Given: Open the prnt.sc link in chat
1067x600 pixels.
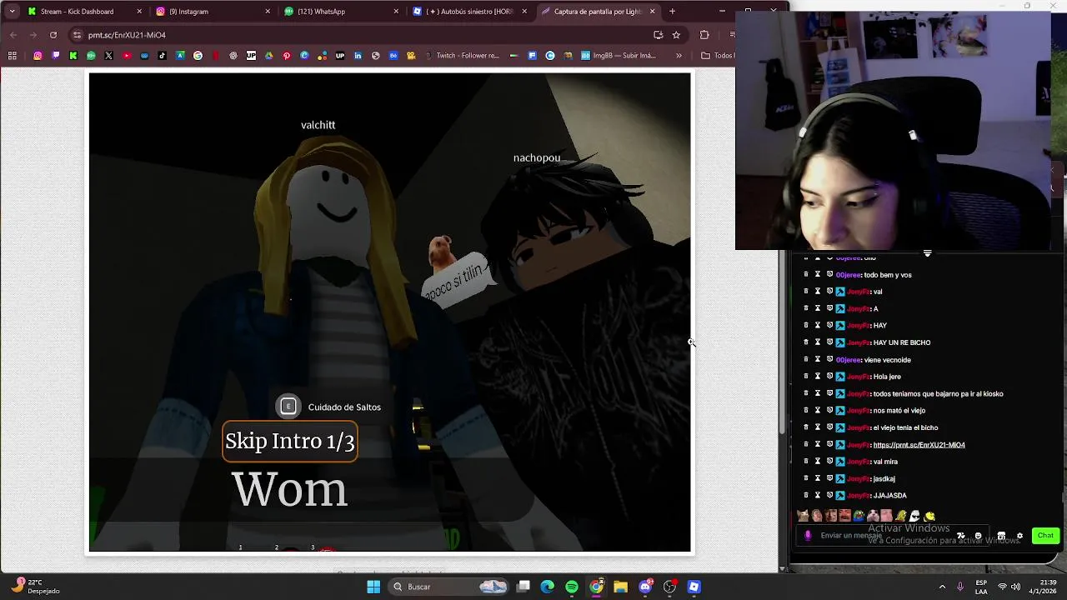Looking at the screenshot, I should click(x=919, y=445).
